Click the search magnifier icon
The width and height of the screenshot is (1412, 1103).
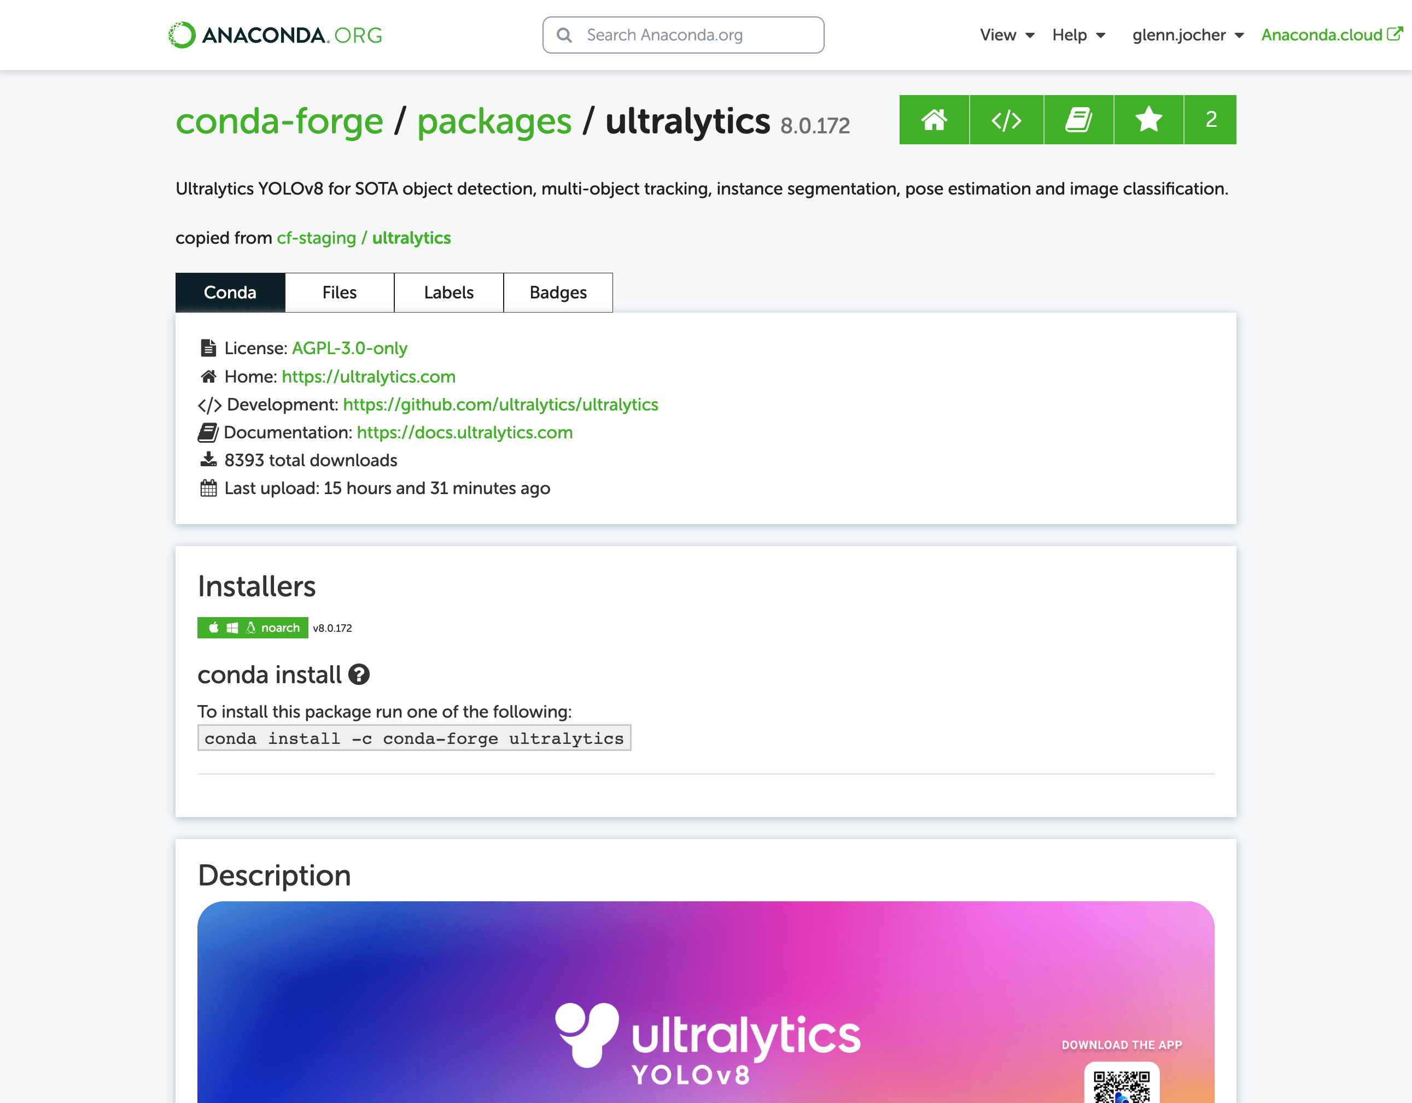565,34
